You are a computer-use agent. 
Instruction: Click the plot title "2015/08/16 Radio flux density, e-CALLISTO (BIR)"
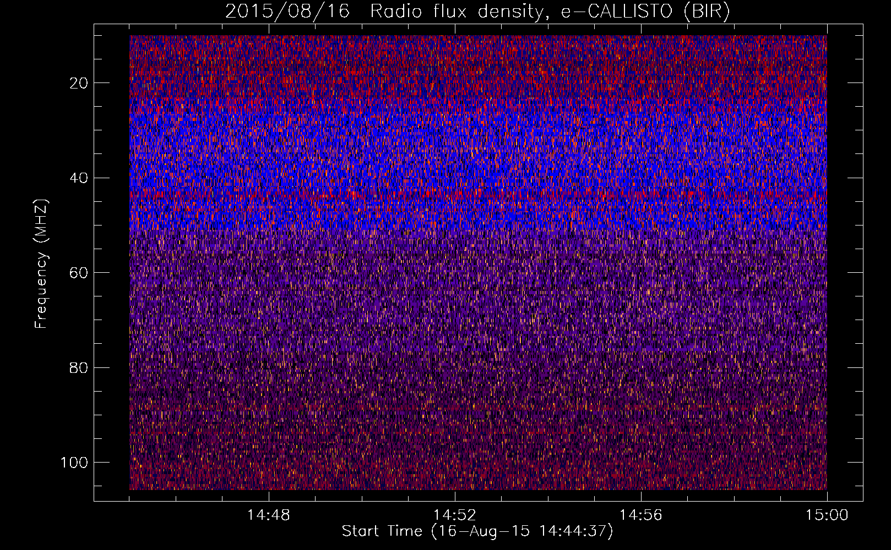point(477,12)
